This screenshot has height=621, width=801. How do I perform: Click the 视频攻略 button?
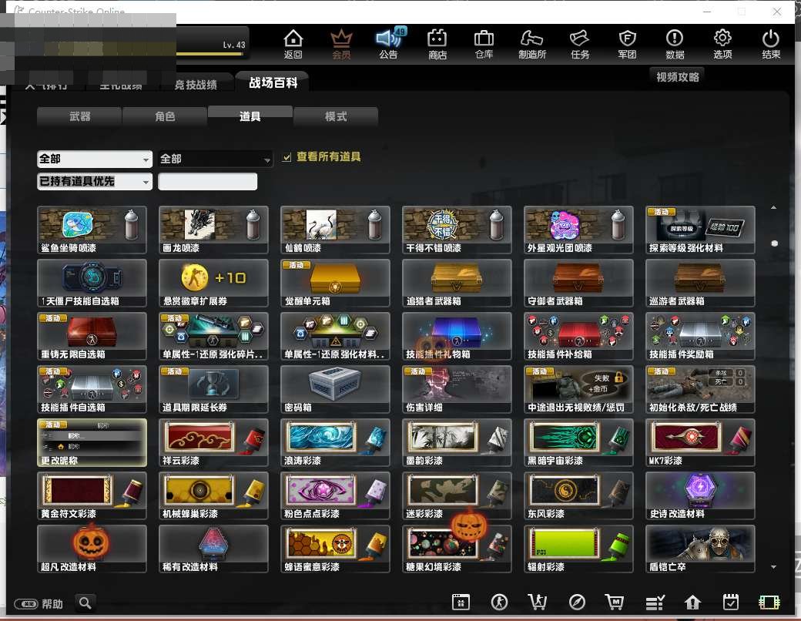[x=677, y=77]
